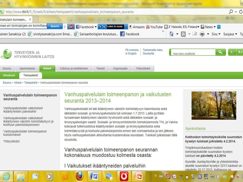This screenshot has width=243, height=182.
Task: Increase text size with the A+ button
Action: [240, 52]
